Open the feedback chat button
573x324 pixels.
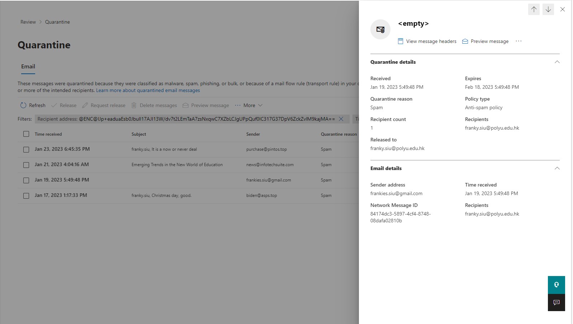point(556,303)
